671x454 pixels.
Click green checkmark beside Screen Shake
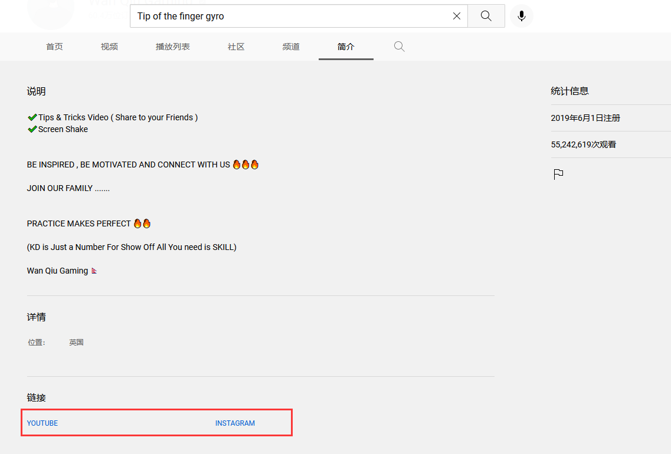pos(32,129)
